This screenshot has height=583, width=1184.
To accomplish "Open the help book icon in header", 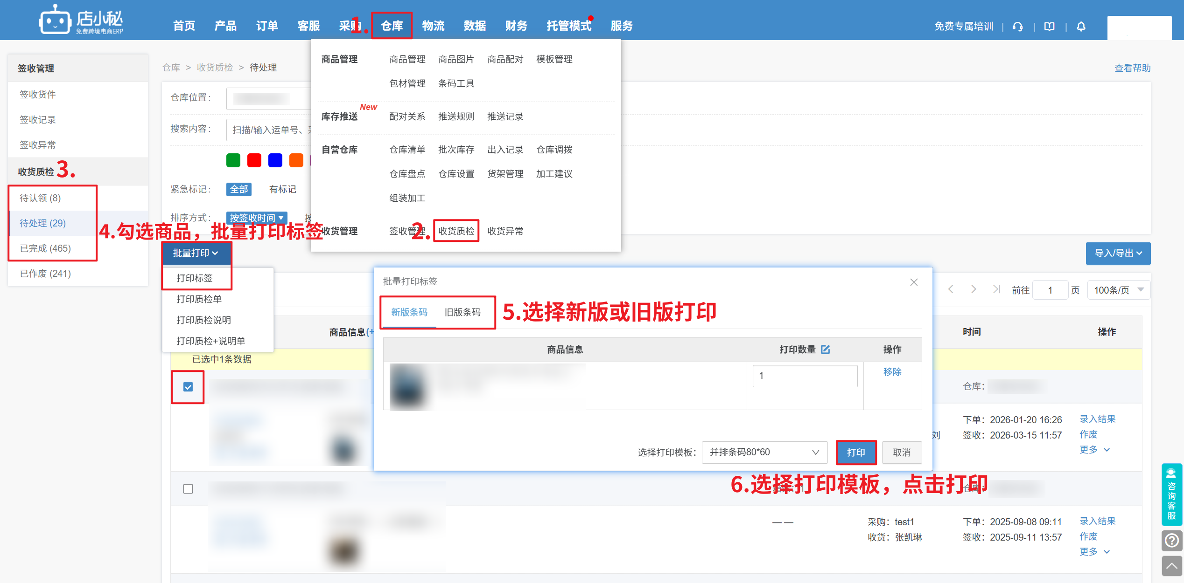I will (x=1049, y=27).
